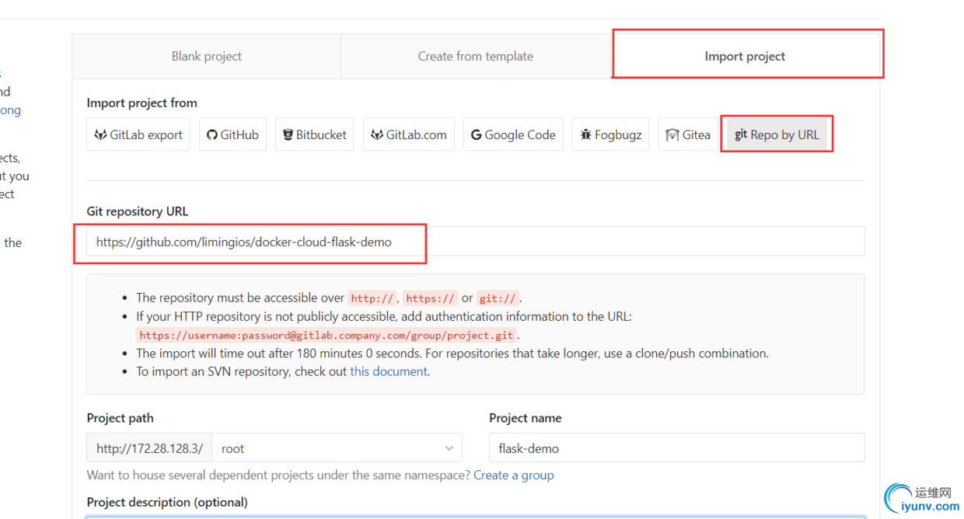
Task: Choose Google Code as import source
Action: pos(513,134)
